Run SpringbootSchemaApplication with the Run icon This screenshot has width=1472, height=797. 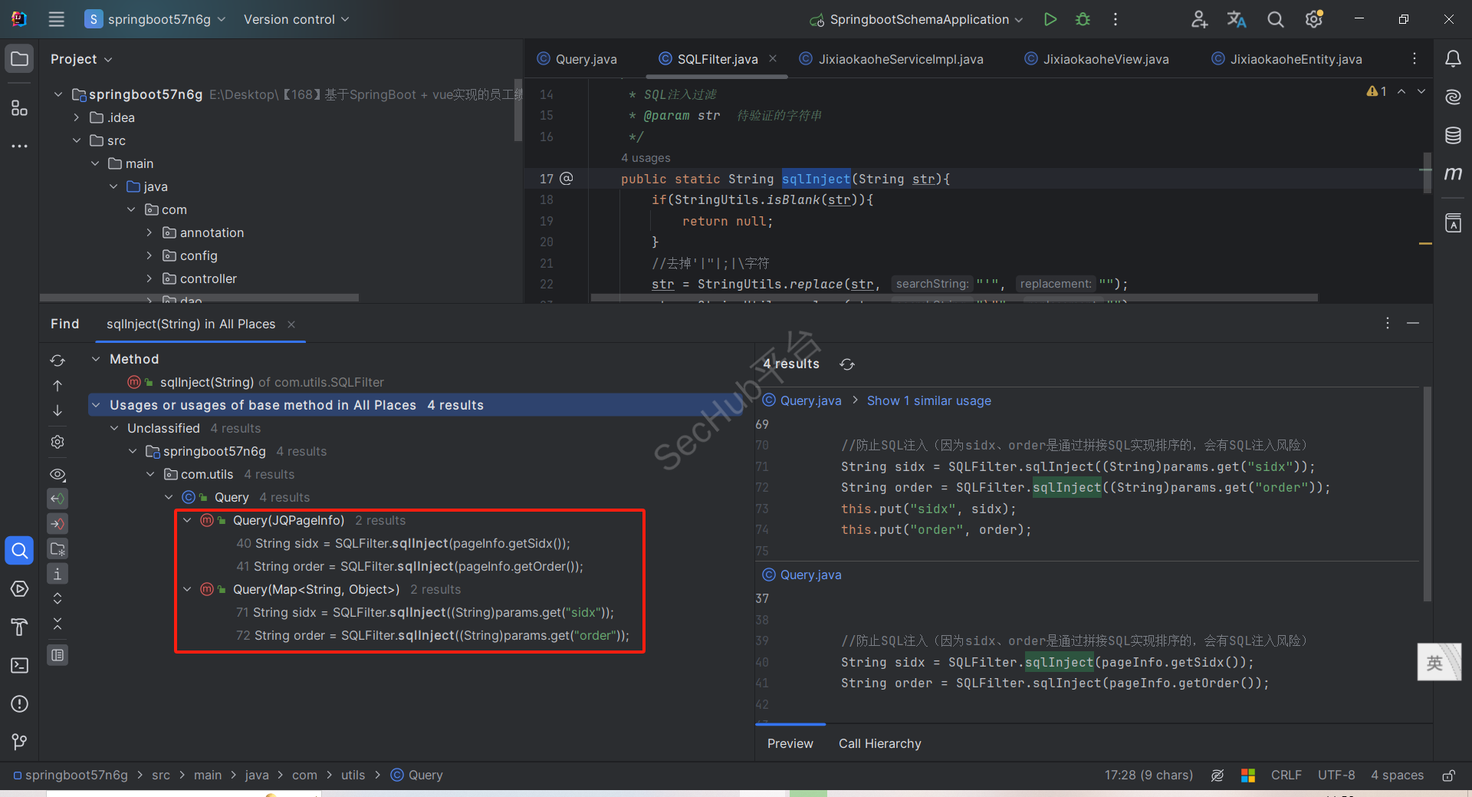(x=1050, y=19)
